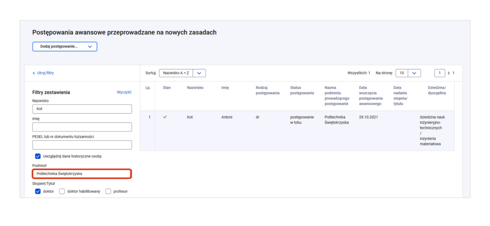Focus the empty 'Imię' input field
The height and width of the screenshot is (226, 490).
82,127
